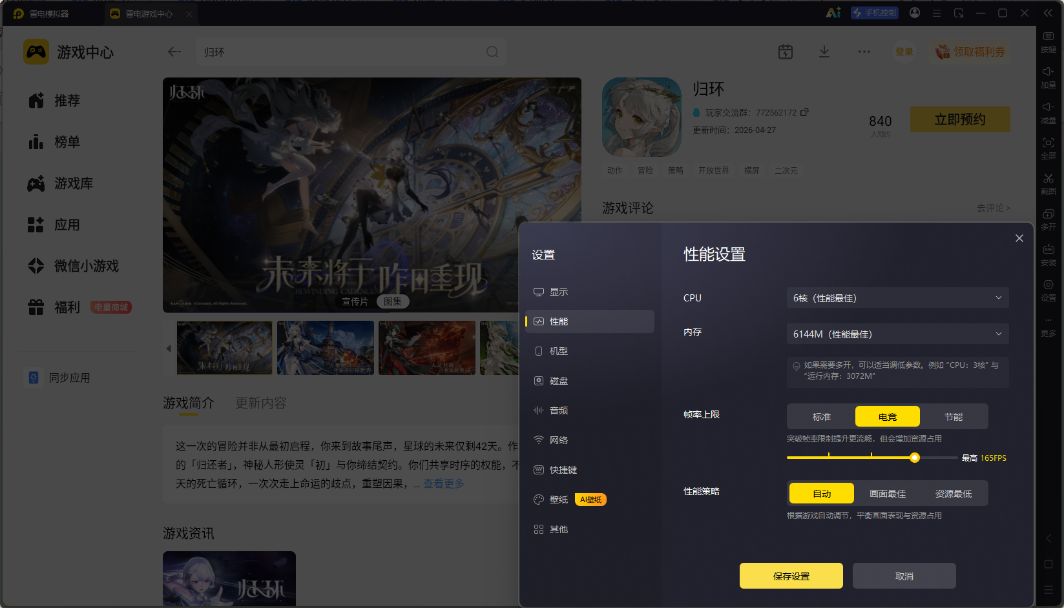Copy the player group number 772562172
This screenshot has width=1064, height=608.
[804, 112]
